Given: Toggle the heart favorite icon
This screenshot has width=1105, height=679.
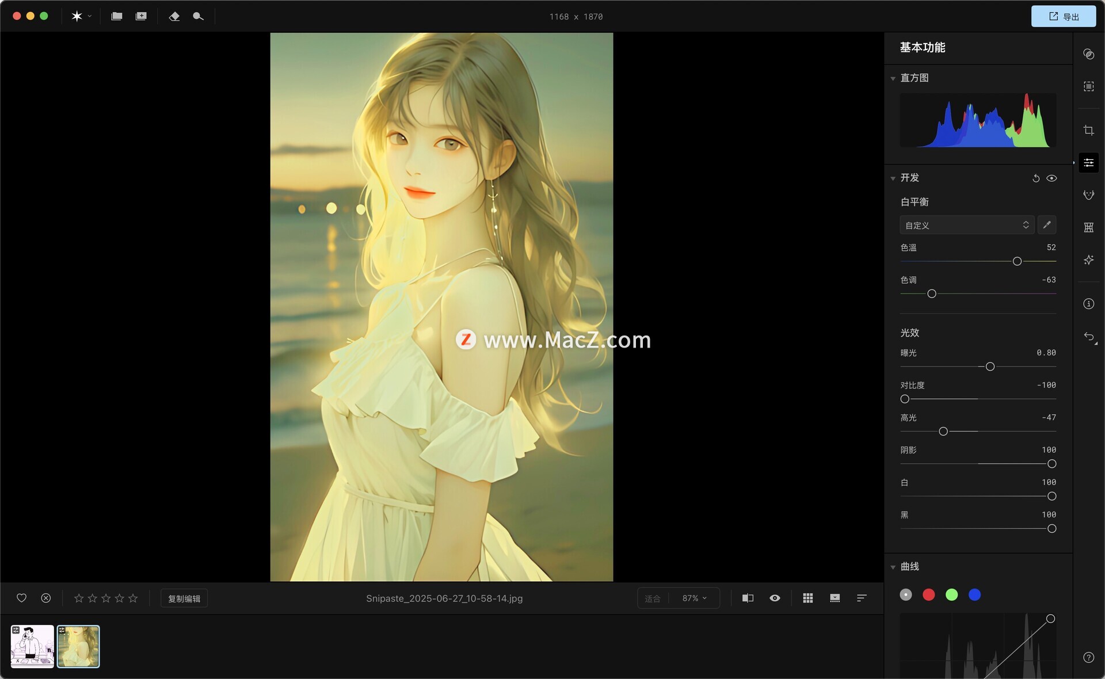Looking at the screenshot, I should click(21, 598).
